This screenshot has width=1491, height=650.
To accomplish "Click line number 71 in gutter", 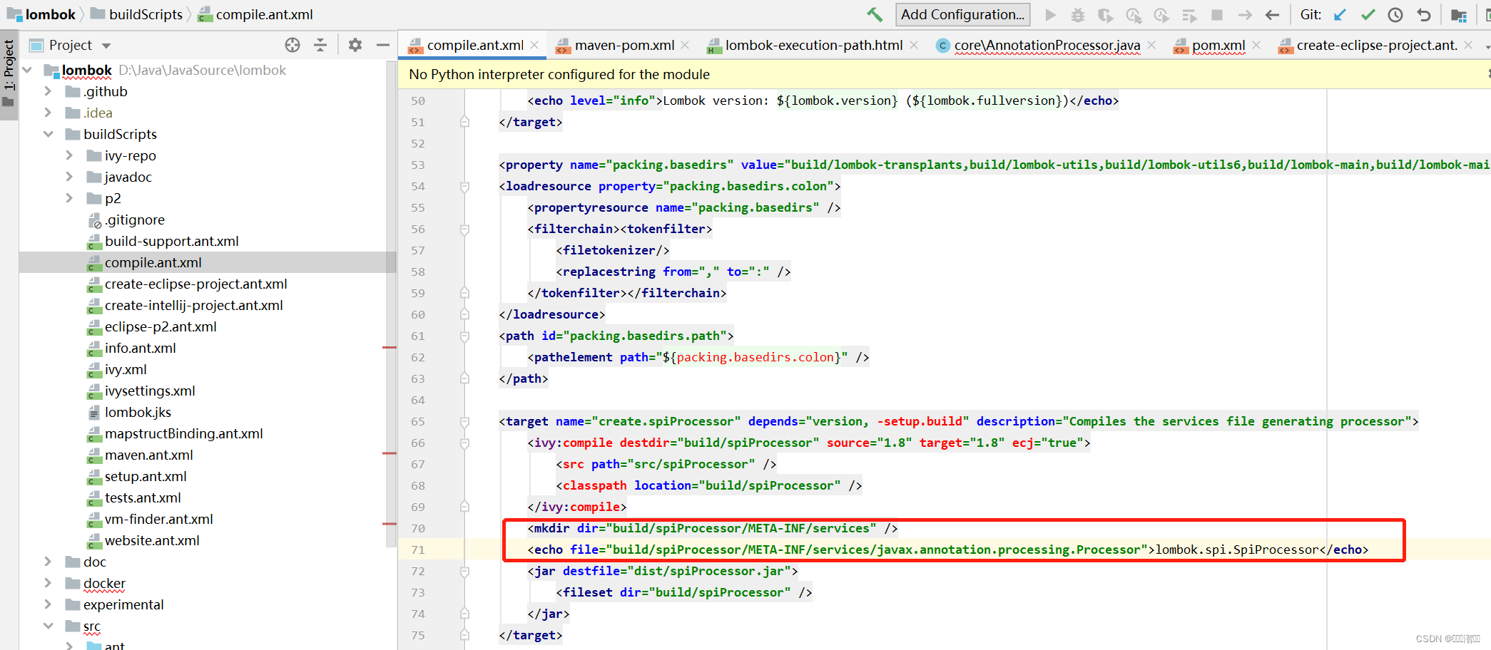I will coord(418,550).
